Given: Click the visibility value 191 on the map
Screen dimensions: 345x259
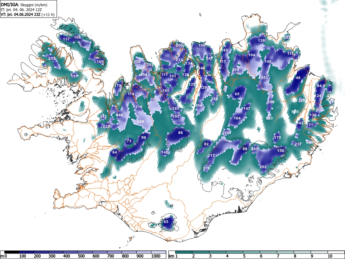Looking at the screenshot, I should pos(75,76).
